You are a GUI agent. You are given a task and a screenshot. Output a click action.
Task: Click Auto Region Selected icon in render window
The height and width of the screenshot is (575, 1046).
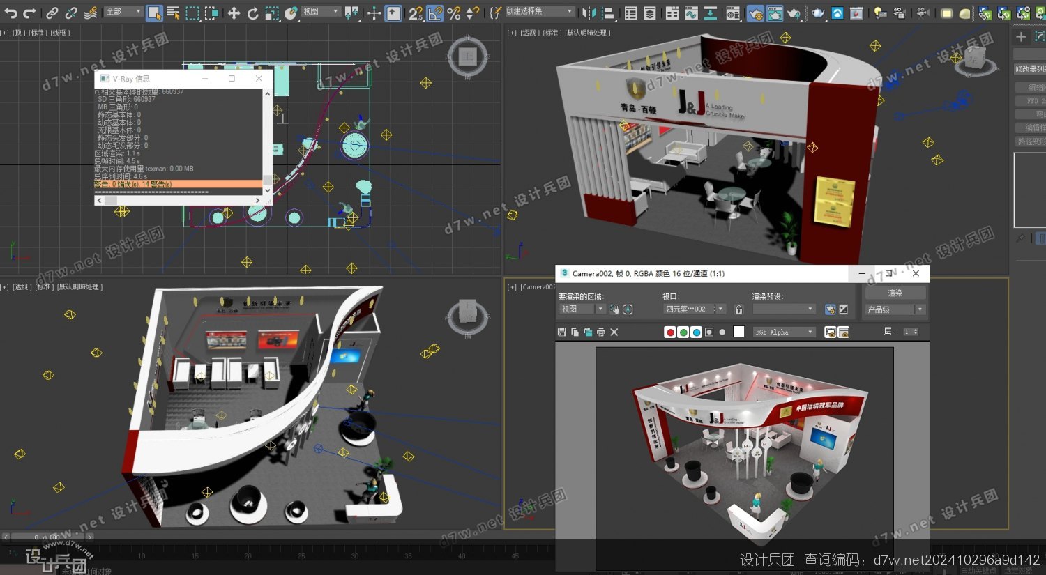[x=628, y=309]
